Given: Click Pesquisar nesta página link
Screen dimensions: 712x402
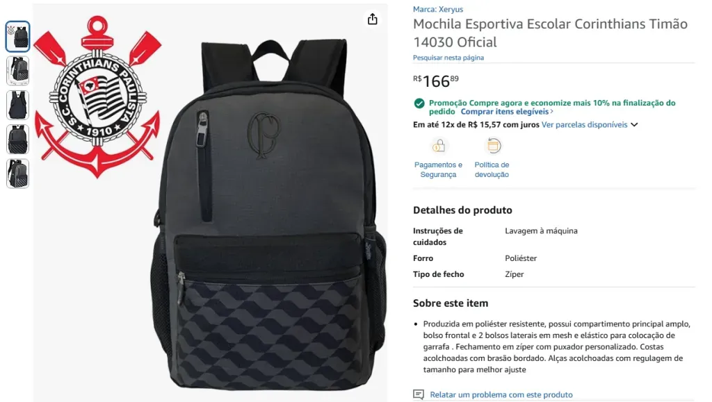Looking at the screenshot, I should coord(448,58).
